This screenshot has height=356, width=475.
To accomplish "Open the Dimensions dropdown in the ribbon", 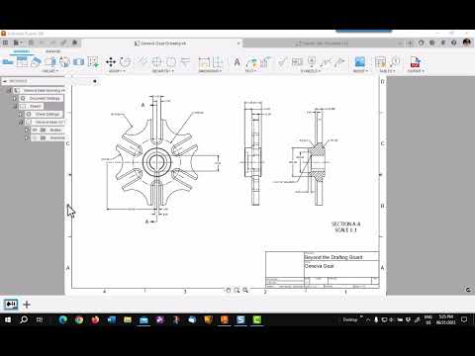I will [x=210, y=71].
